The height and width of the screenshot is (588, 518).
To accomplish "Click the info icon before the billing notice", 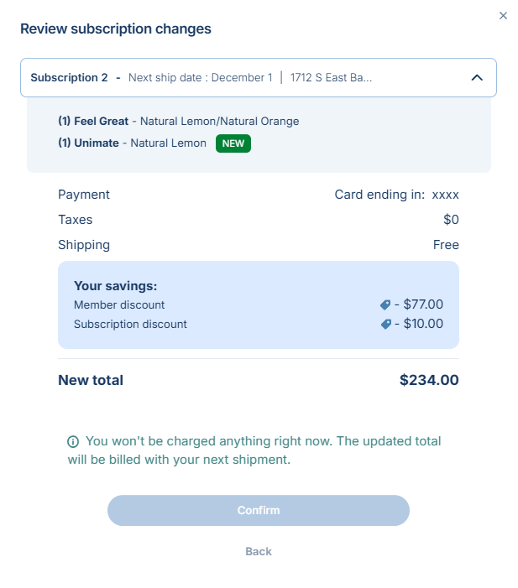I will point(73,441).
